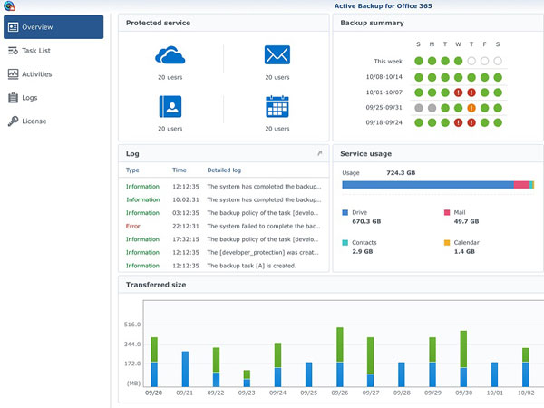Click the Overview sidebar icon
The height and width of the screenshot is (408, 544).
pyautogui.click(x=13, y=27)
